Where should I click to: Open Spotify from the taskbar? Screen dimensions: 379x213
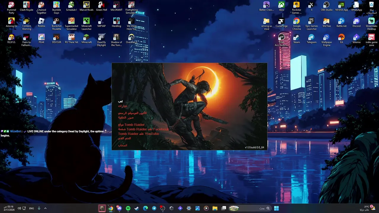pos(128,208)
